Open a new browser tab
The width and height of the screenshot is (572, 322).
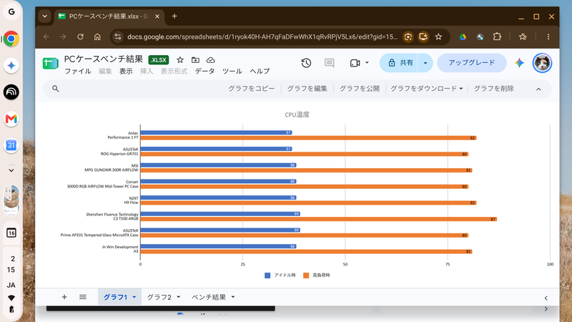pos(174,16)
